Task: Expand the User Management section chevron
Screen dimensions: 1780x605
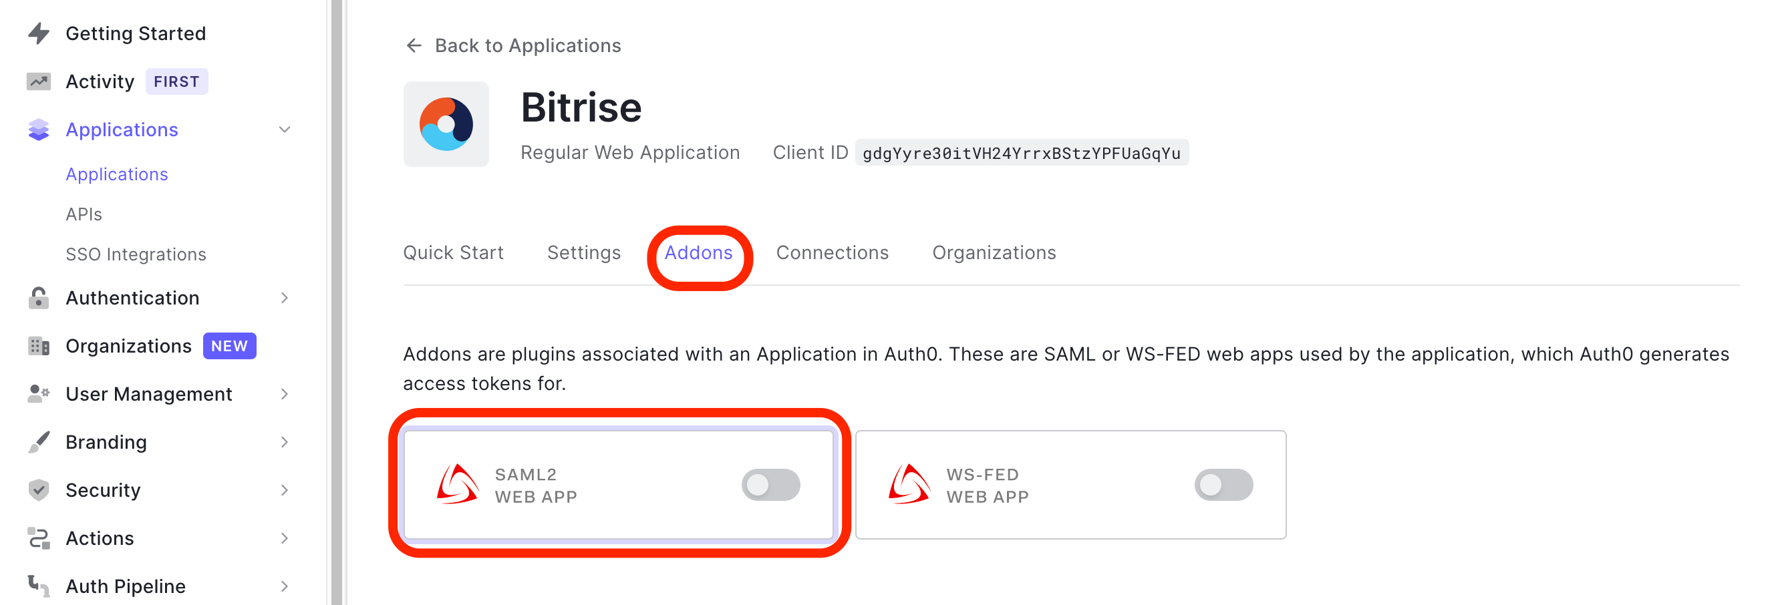Action: 285,394
